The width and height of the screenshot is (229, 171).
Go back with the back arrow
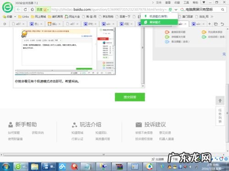click(19, 10)
